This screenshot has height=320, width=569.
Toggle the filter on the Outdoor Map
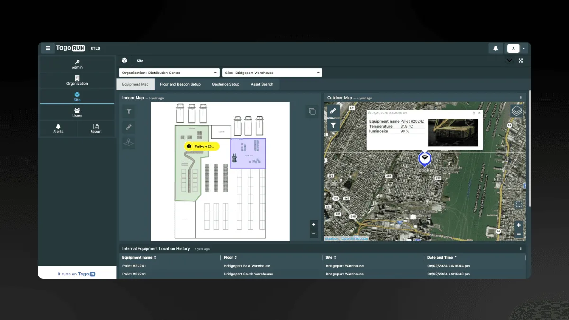click(333, 125)
